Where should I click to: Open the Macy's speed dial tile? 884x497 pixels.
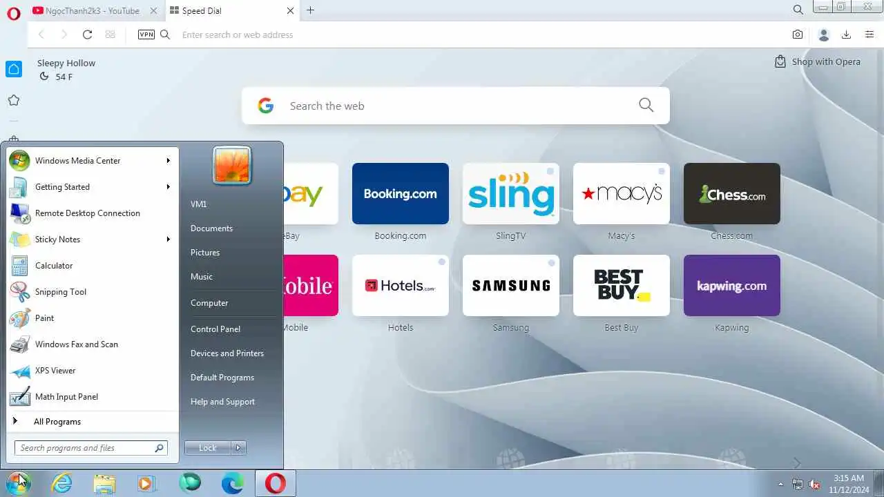(622, 193)
